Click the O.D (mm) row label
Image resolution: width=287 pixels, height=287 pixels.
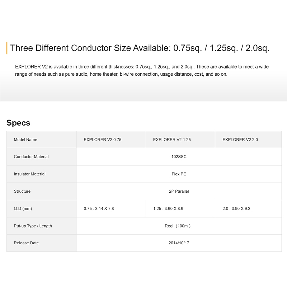tap(23, 208)
